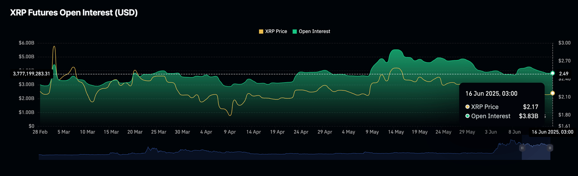This screenshot has height=176, width=578.
Task: Click the 28 Feb date on the x-axis
Action: pyautogui.click(x=40, y=132)
